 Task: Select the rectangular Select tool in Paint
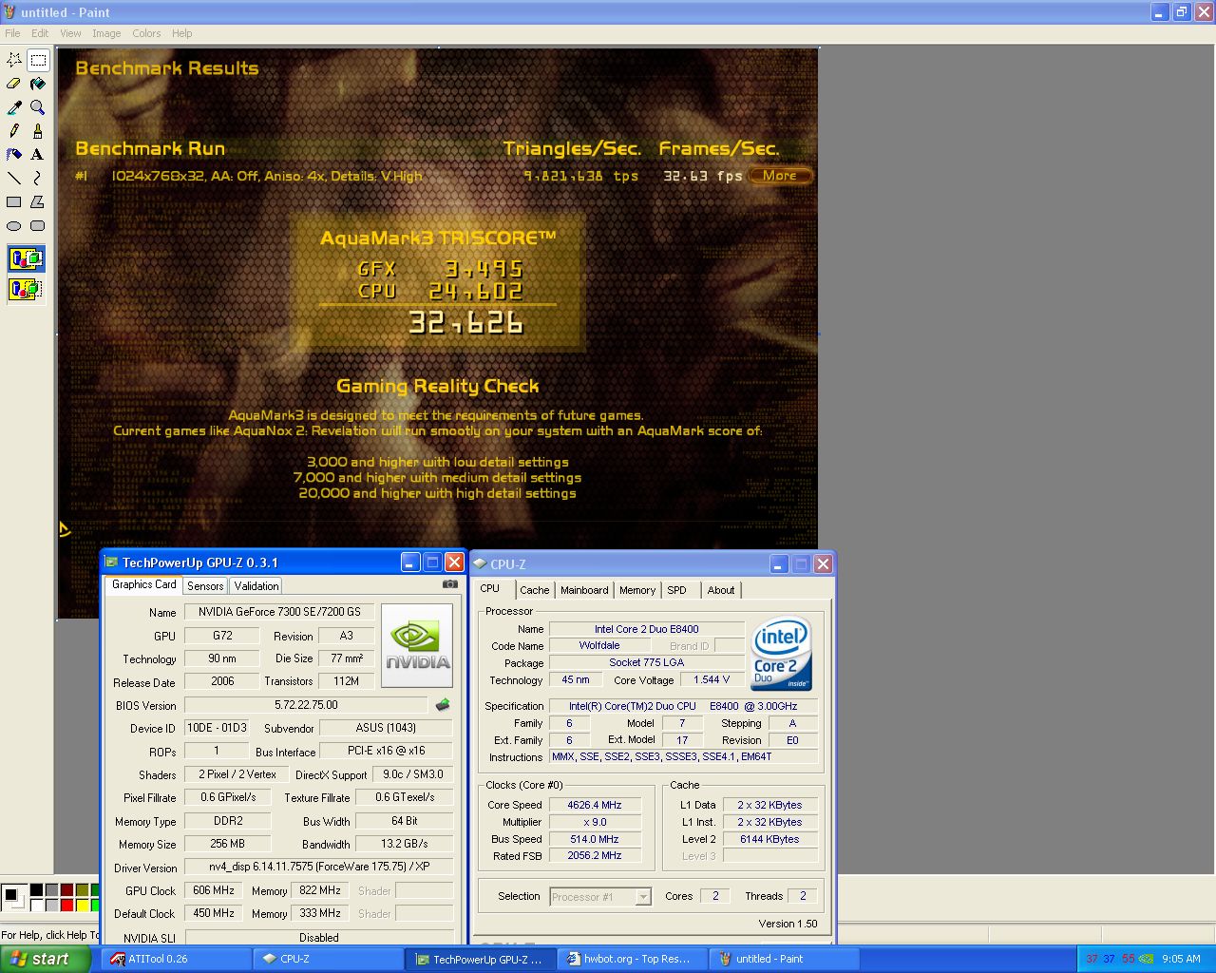[38, 60]
